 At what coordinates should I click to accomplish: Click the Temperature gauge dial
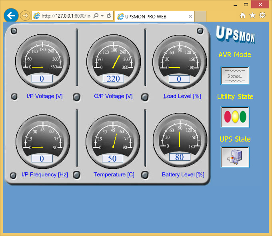point(113,141)
